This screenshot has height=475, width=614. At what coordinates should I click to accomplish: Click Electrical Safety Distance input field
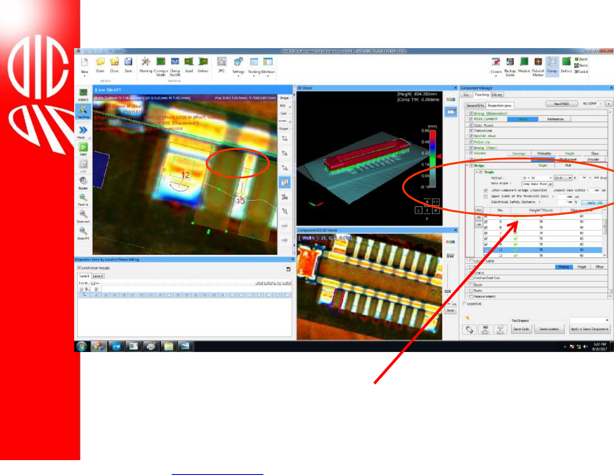(566, 202)
